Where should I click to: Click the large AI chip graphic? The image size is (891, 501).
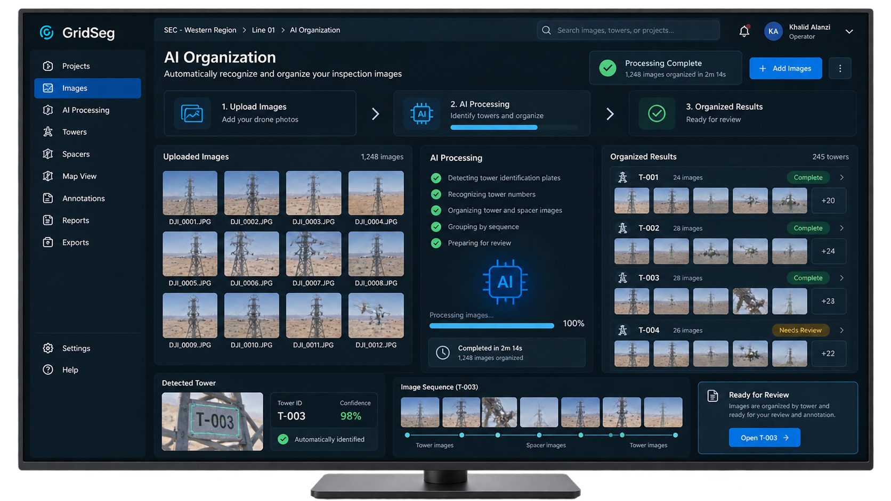(x=505, y=282)
